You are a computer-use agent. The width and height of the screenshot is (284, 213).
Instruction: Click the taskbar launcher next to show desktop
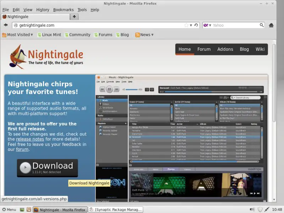(29, 209)
